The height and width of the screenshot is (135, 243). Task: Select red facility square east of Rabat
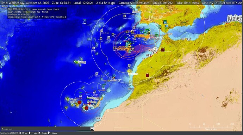[x=163, y=50]
